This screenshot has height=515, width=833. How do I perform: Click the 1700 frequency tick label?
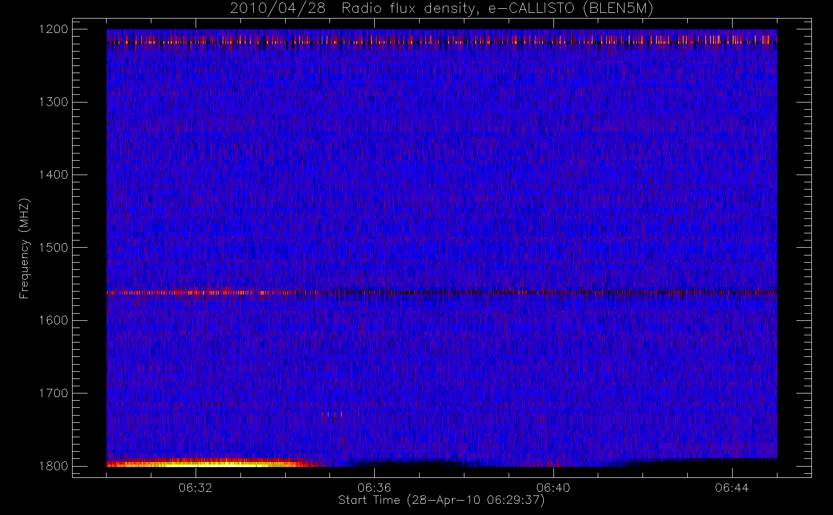(x=54, y=393)
